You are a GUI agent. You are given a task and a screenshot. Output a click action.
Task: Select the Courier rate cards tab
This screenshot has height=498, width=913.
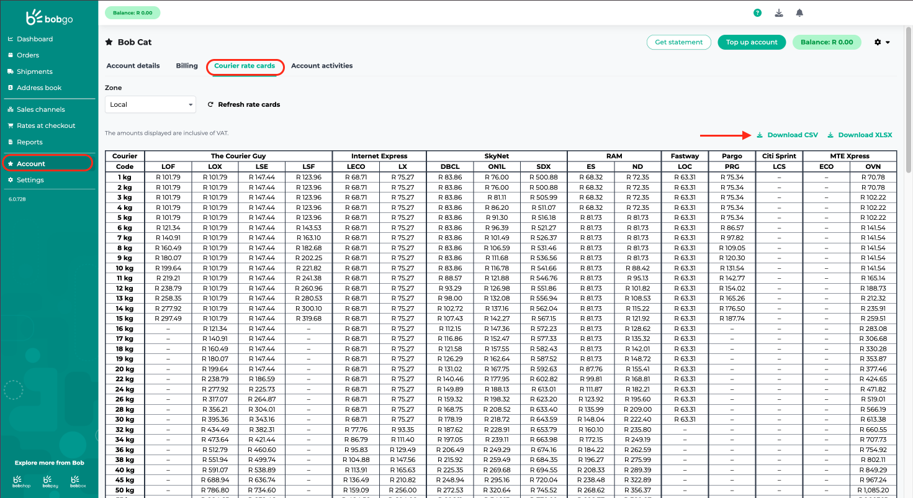pos(245,66)
